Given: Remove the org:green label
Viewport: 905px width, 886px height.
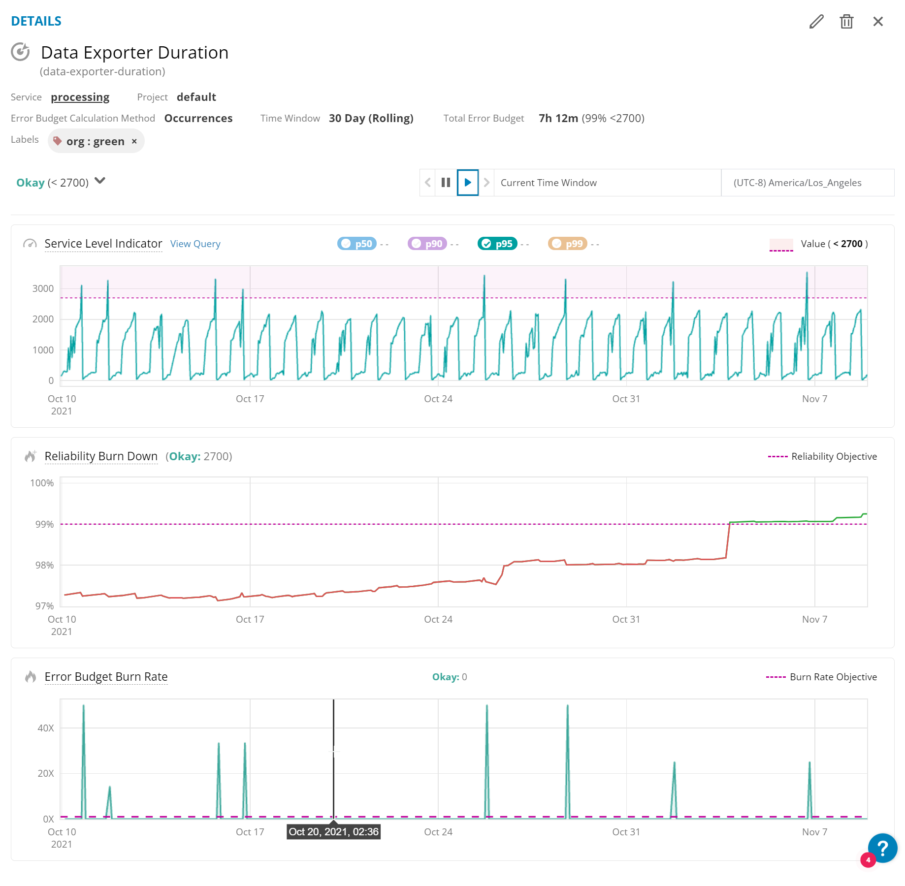Looking at the screenshot, I should 134,142.
